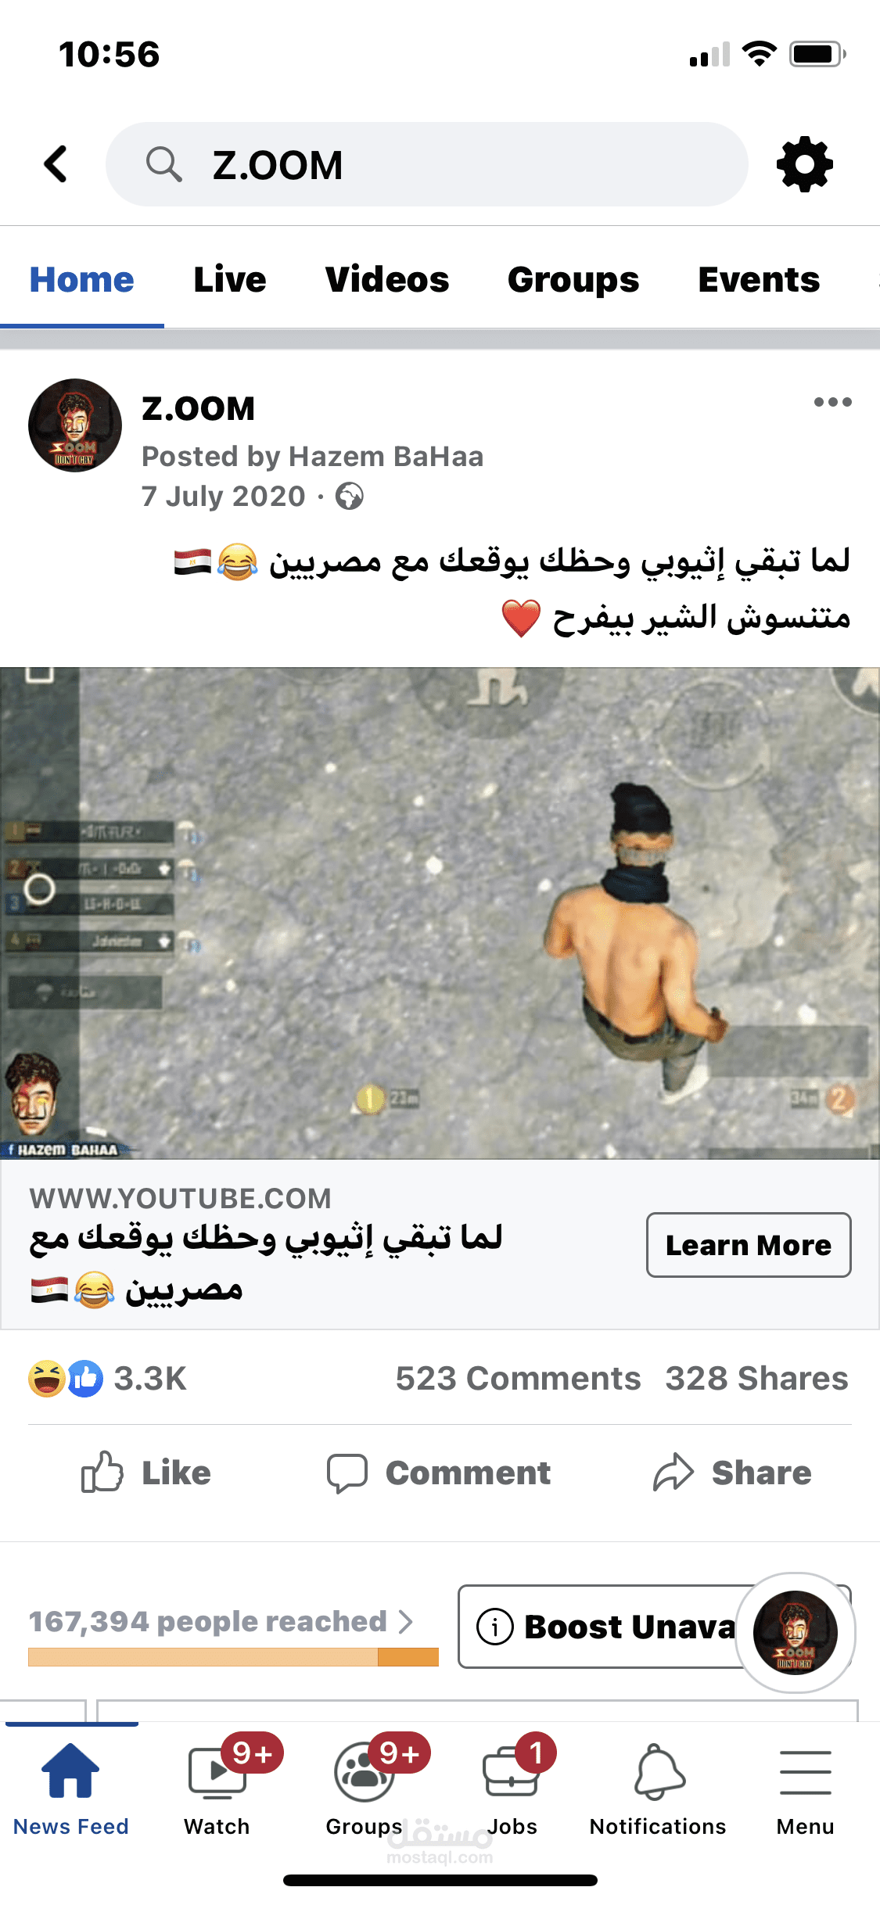Open Notifications bell icon
Image resolution: width=880 pixels, height=1905 pixels.
click(659, 1772)
